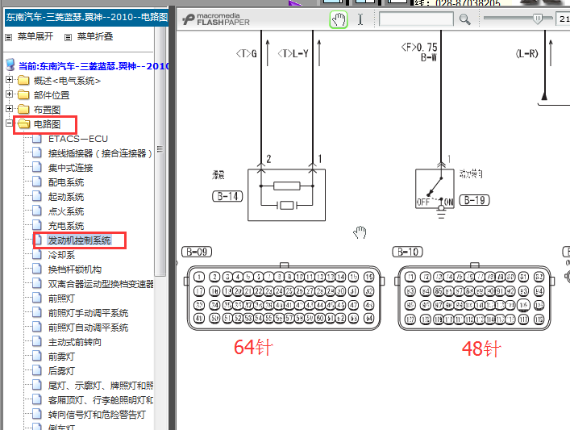Click document icon of 起动系统
The width and height of the screenshot is (570, 430).
[37, 196]
